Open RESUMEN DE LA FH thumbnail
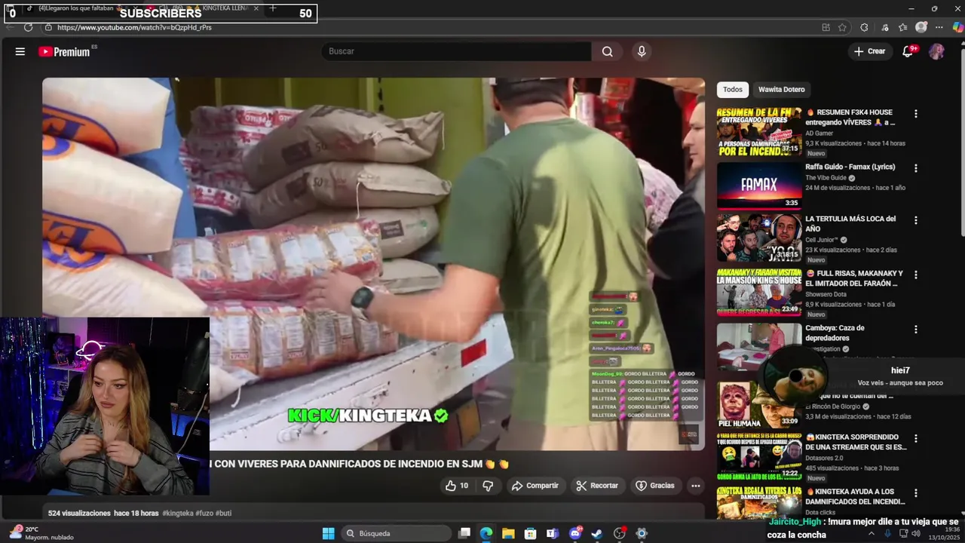The height and width of the screenshot is (543, 965). click(759, 131)
